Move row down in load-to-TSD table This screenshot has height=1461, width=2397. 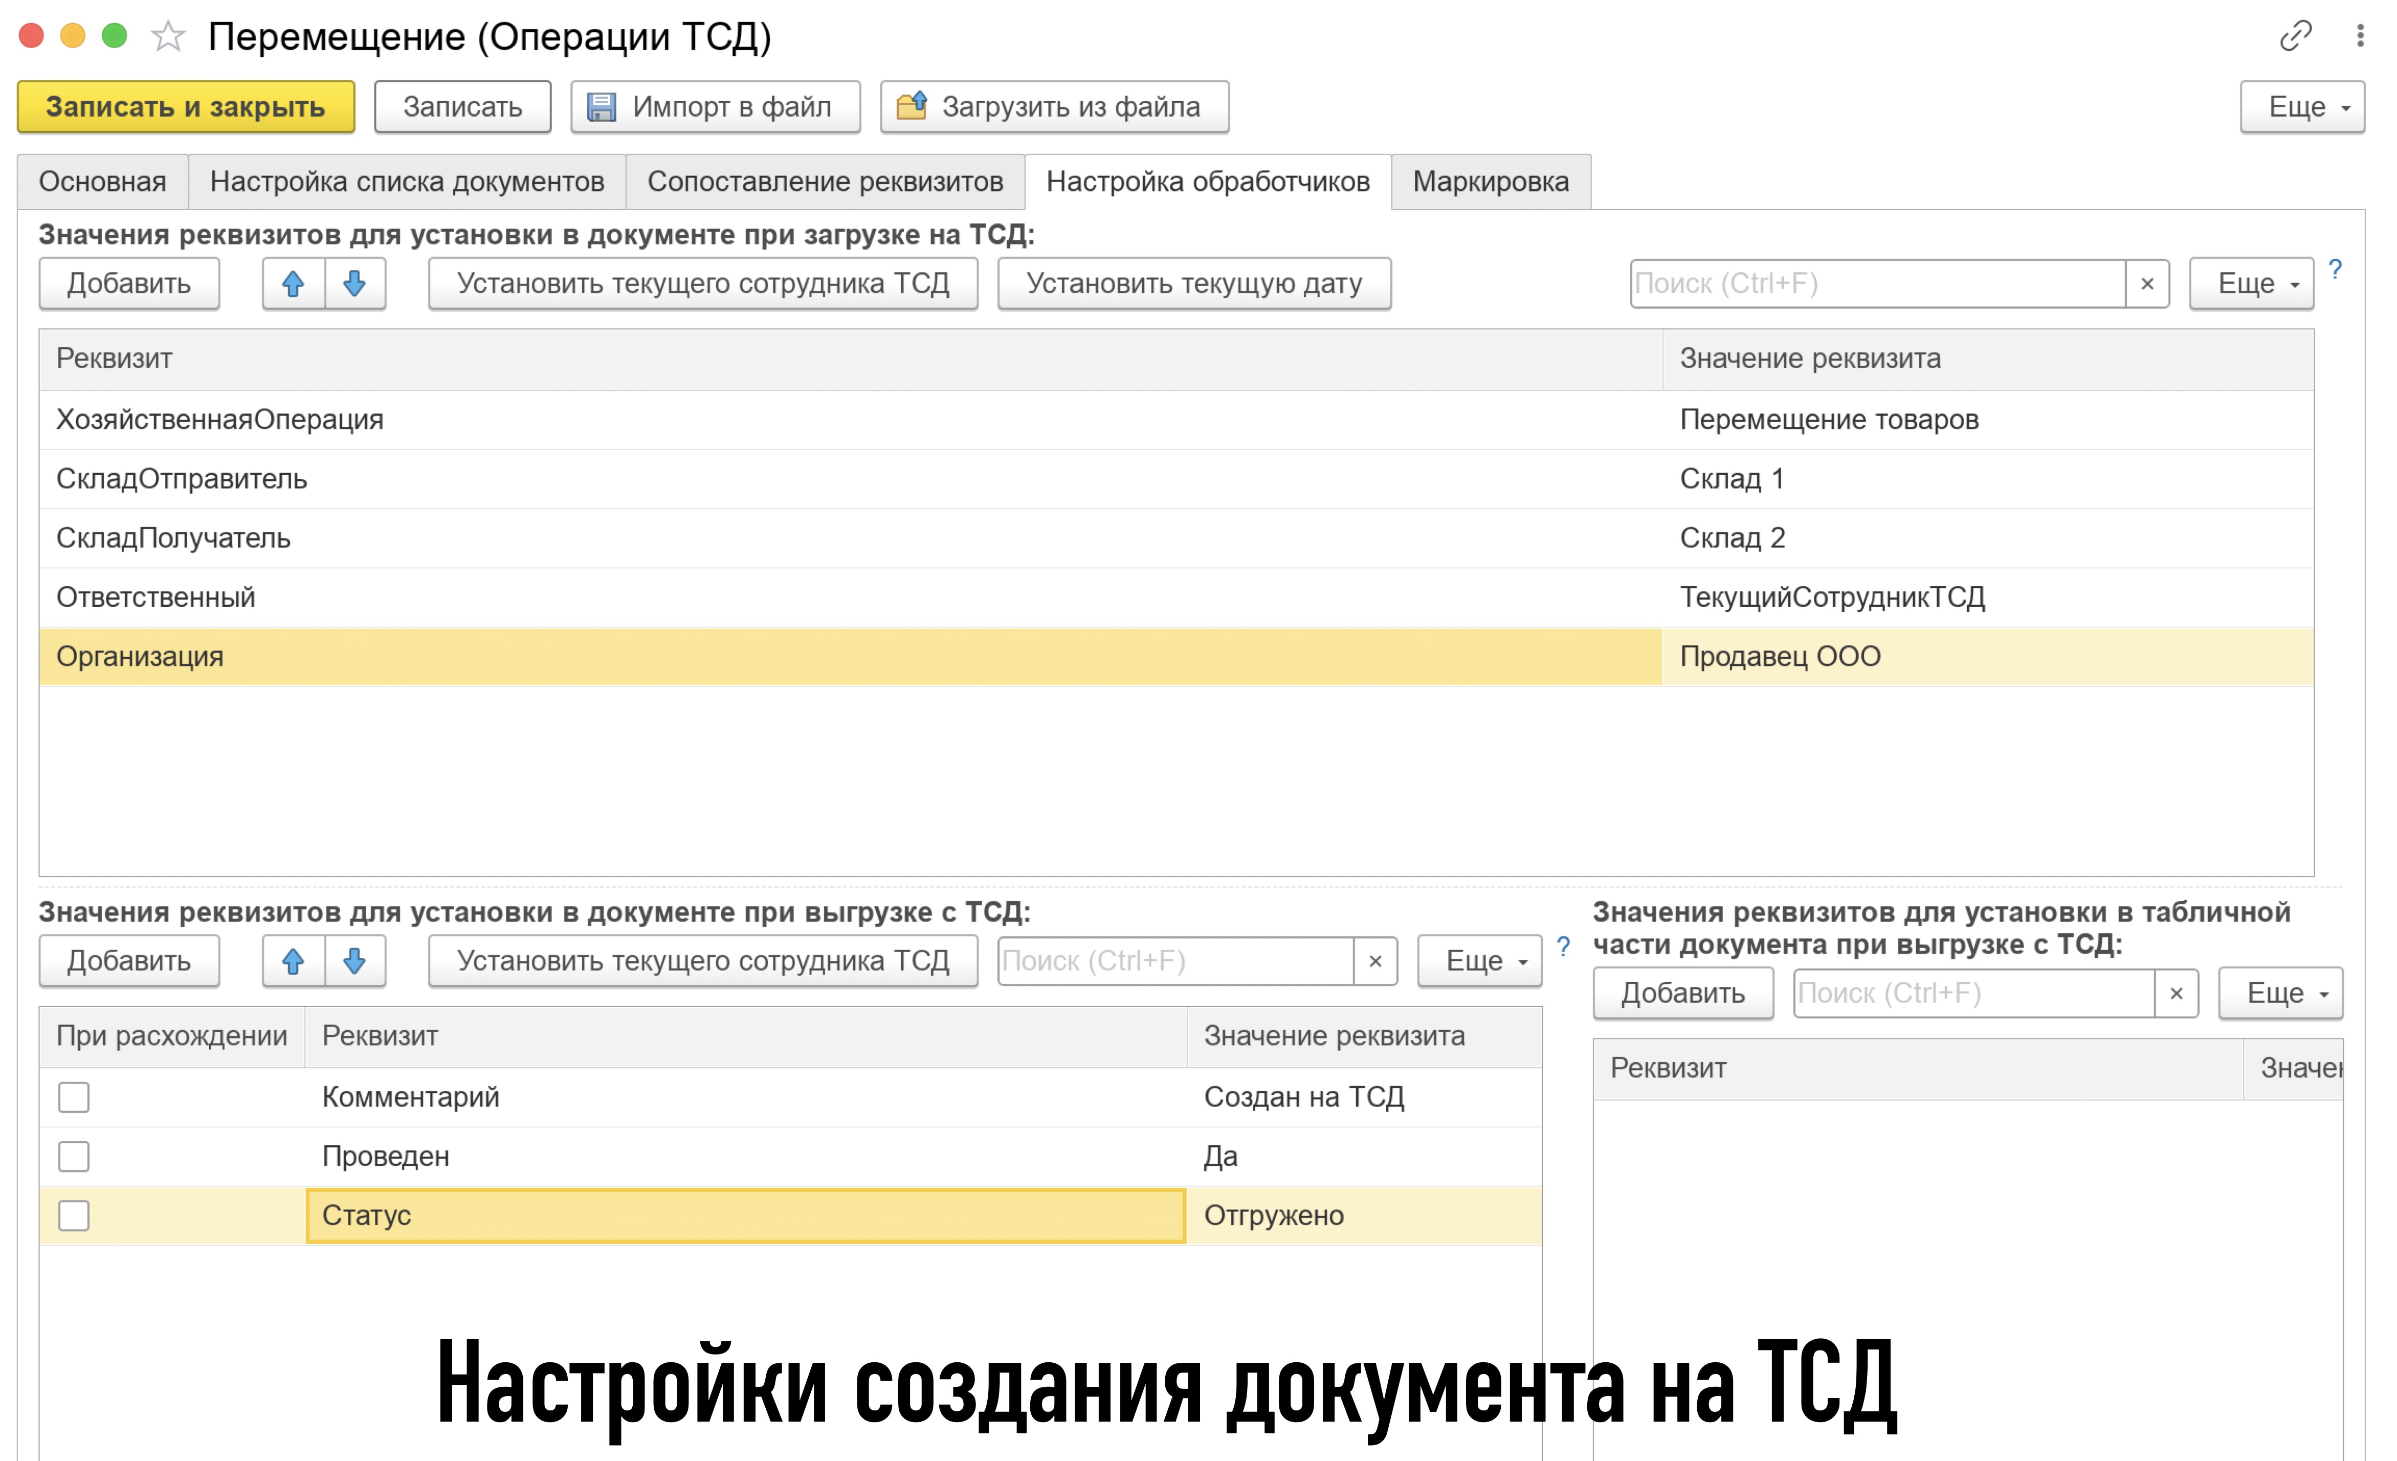coord(355,283)
